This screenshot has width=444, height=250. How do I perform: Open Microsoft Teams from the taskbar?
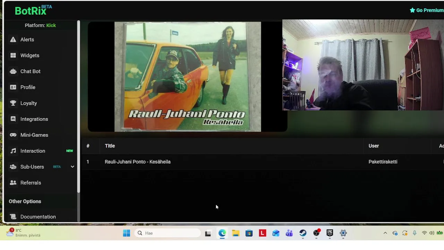point(289,233)
